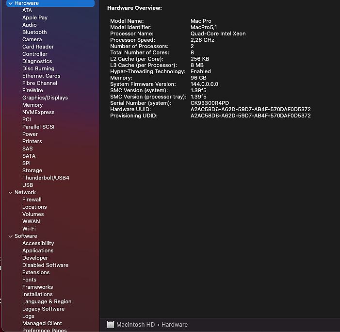Open the Bluetooth entry

pos(34,32)
